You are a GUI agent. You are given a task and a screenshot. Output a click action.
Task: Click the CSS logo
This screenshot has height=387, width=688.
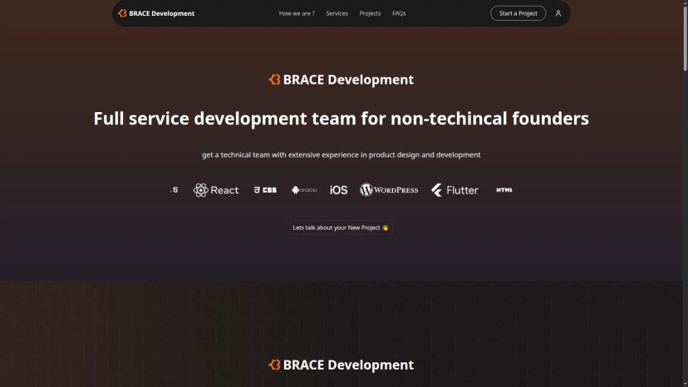point(265,190)
